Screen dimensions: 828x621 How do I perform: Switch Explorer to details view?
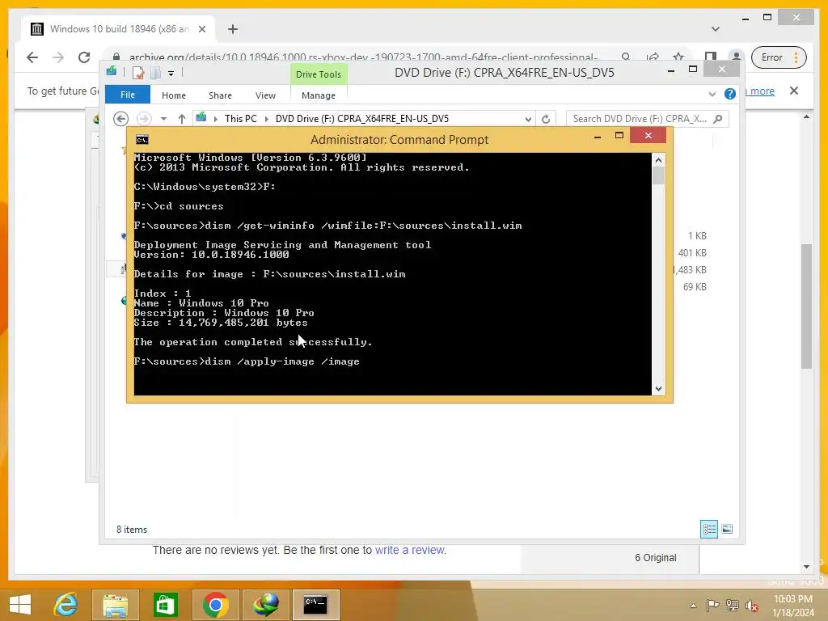tap(708, 529)
